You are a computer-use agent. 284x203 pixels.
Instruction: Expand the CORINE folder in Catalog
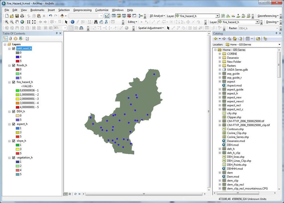coord(220,54)
